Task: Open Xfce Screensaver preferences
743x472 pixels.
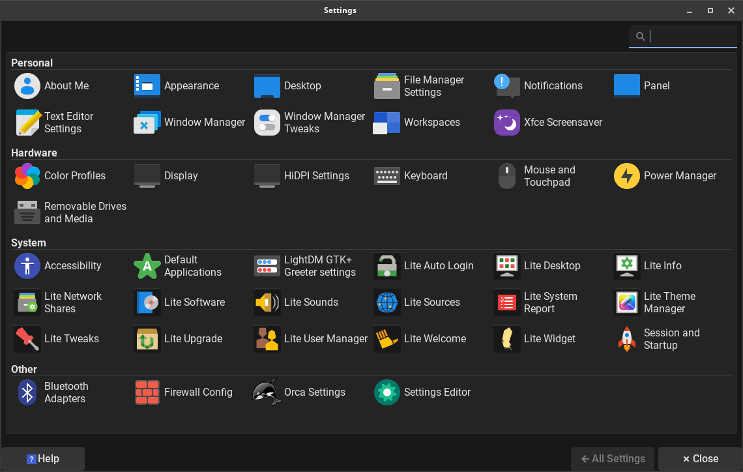Action: (x=549, y=123)
